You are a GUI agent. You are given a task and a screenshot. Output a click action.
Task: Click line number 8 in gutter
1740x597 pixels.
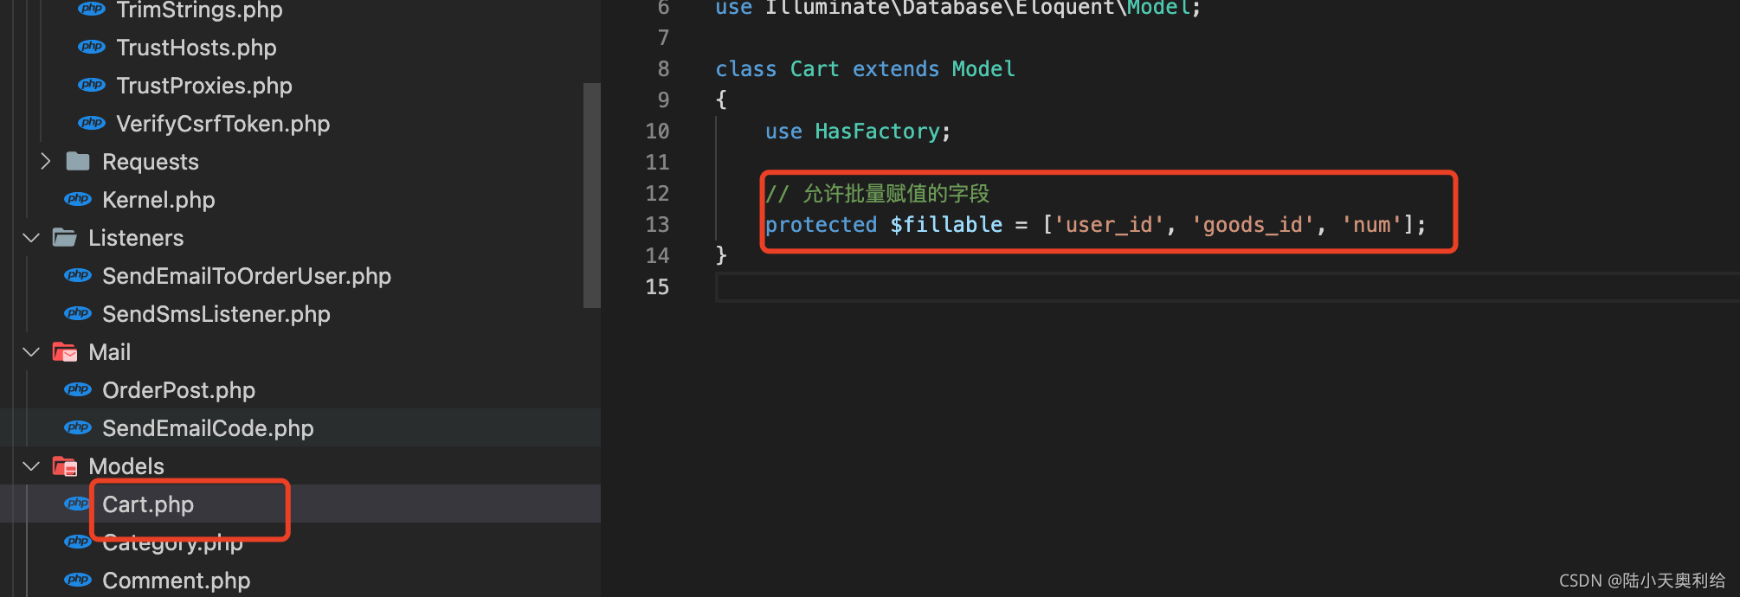tap(663, 69)
